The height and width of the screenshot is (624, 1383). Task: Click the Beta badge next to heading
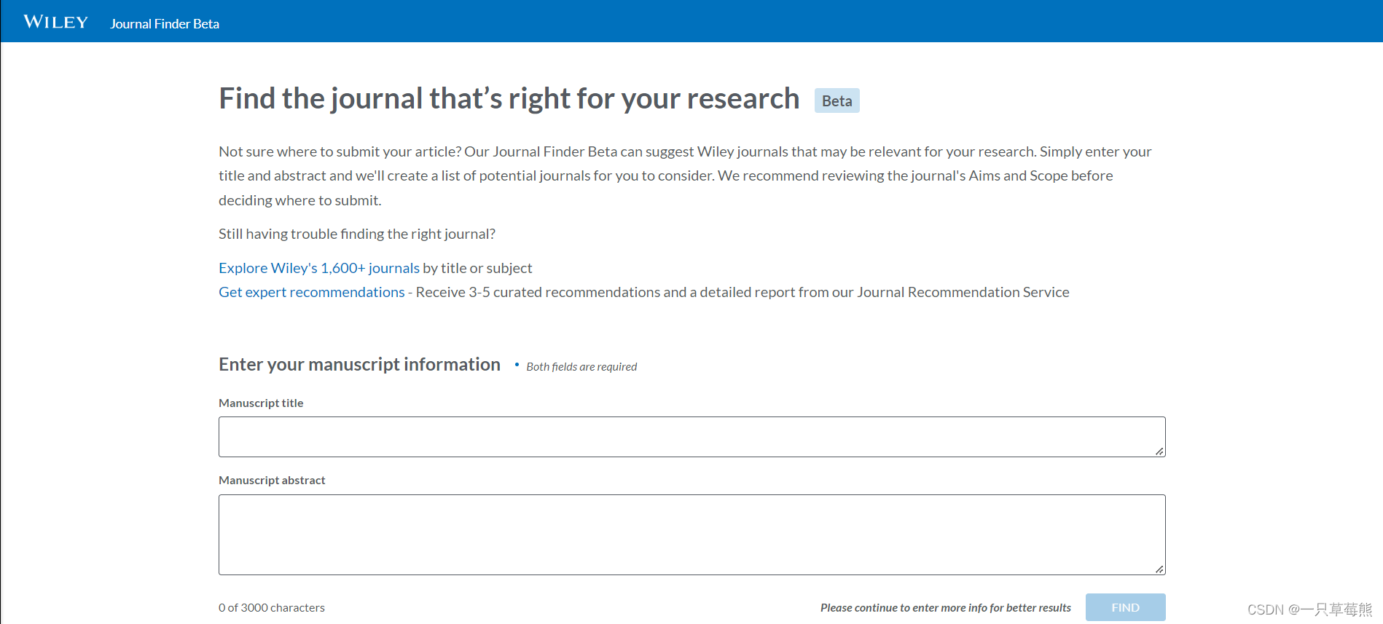837,100
